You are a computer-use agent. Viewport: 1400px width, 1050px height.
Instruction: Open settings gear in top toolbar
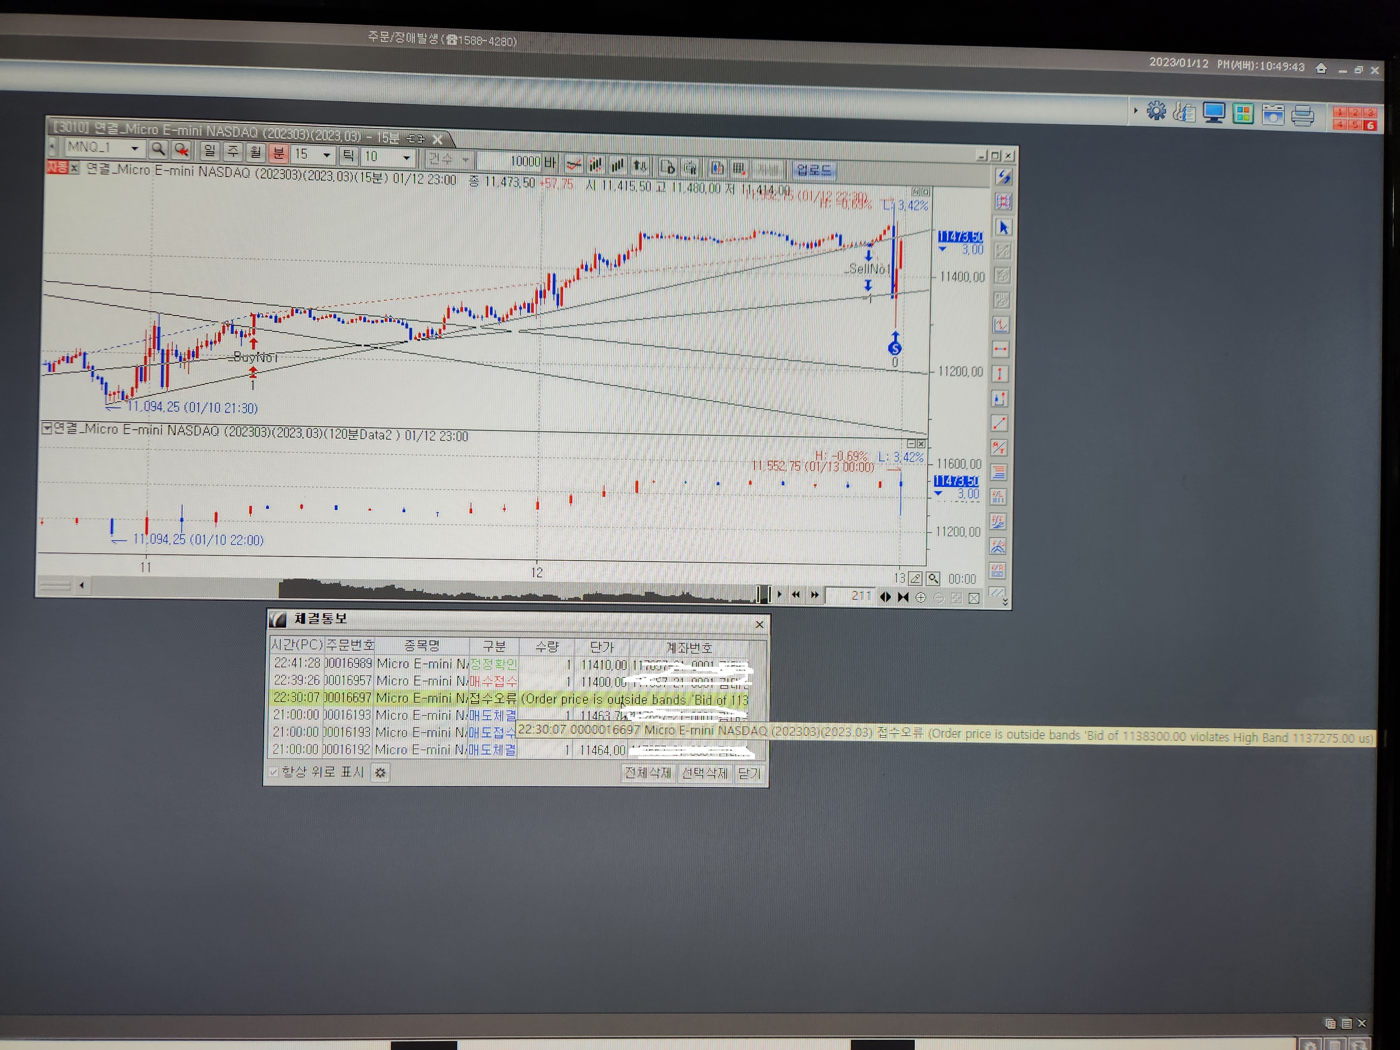1156,111
